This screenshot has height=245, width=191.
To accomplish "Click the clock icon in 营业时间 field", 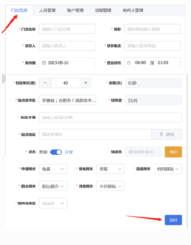I will click(129, 63).
